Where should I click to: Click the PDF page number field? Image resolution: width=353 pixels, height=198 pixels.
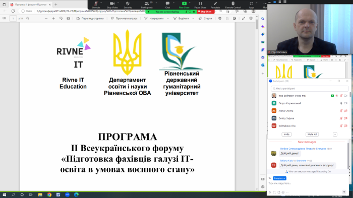point(13,19)
